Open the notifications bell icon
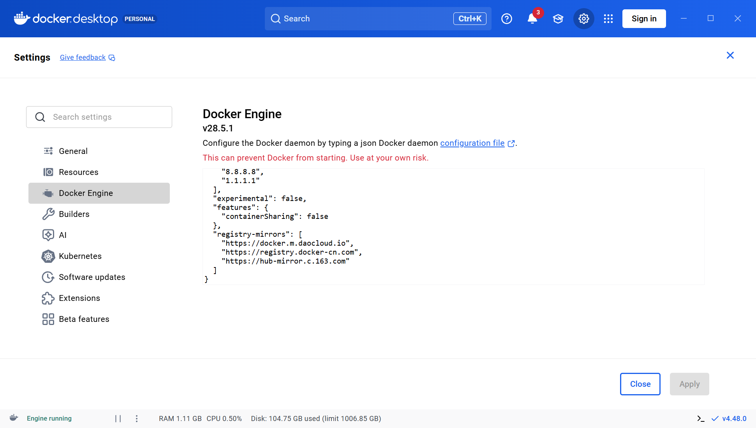 click(532, 19)
